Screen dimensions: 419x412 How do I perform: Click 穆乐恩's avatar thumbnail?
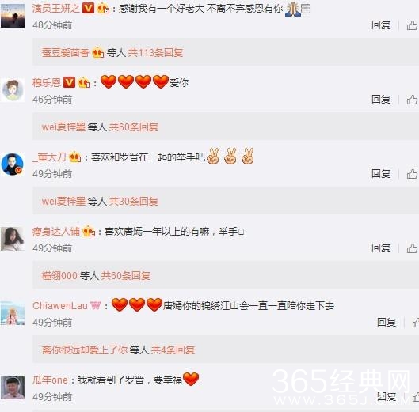point(13,90)
